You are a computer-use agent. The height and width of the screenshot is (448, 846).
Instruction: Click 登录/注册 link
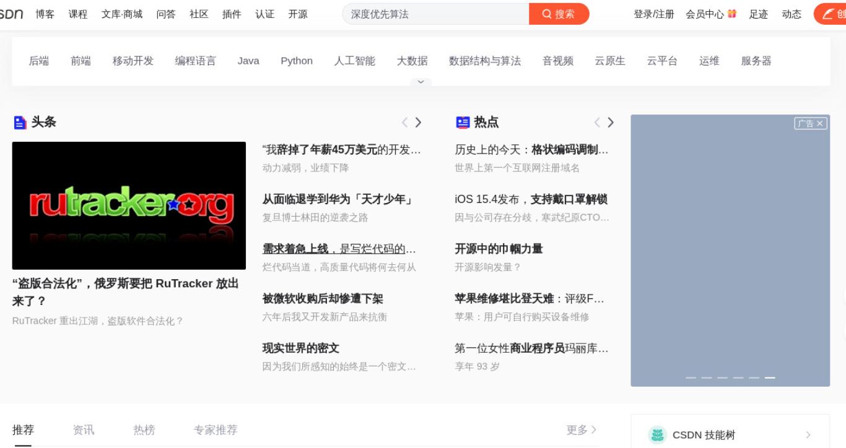pyautogui.click(x=653, y=14)
